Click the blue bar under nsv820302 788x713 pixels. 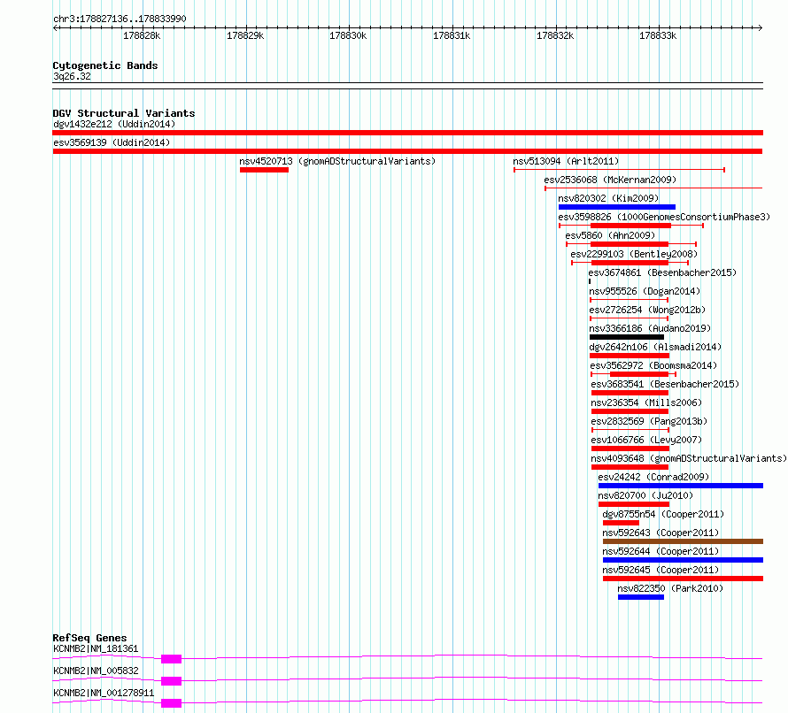pos(617,207)
